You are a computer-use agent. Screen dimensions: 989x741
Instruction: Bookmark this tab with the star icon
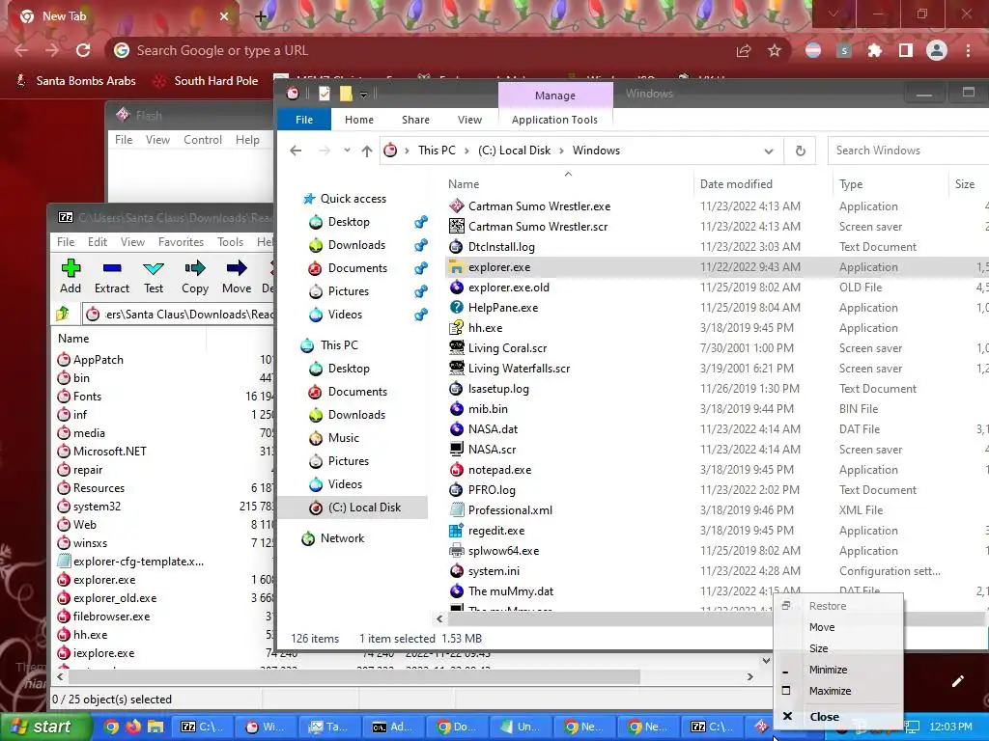point(775,50)
